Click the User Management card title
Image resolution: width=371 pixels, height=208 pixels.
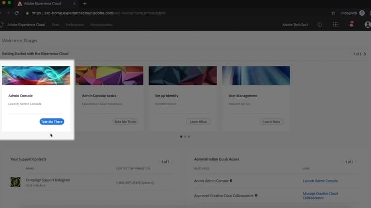tap(243, 96)
